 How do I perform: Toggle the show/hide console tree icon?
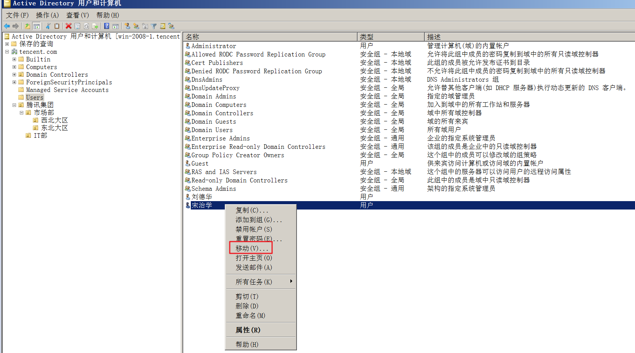coord(37,26)
